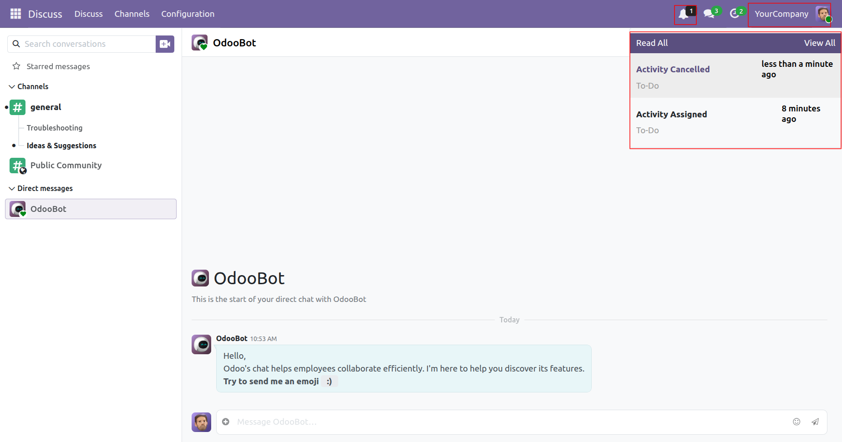This screenshot has width=842, height=442.
Task: Click the Search conversations field
Action: [x=82, y=44]
